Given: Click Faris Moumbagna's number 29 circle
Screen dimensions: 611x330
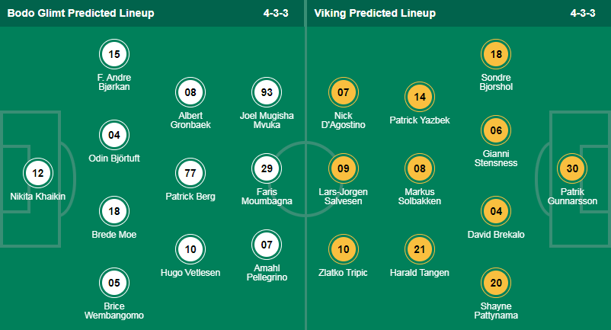Looking at the screenshot, I should [267, 168].
